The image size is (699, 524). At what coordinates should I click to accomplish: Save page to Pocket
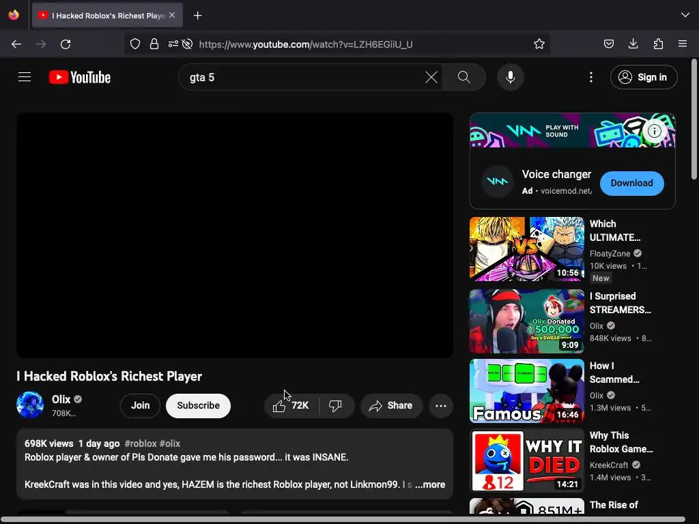click(x=608, y=44)
